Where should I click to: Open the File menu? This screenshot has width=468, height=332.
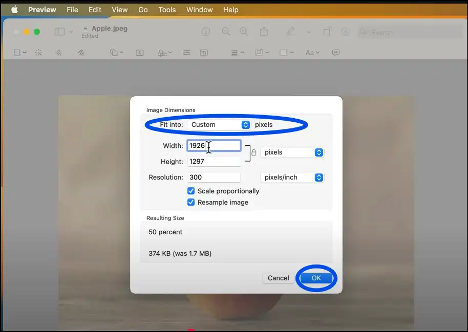(x=72, y=10)
